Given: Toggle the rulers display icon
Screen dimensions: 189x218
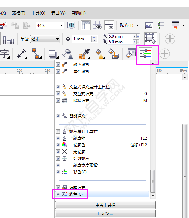Looking at the screenshot, I should click(x=86, y=25).
